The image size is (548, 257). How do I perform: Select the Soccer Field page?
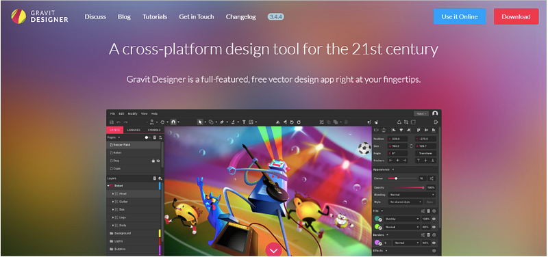click(x=133, y=145)
